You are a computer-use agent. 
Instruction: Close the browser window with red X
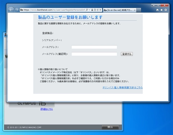(x=165, y=5)
